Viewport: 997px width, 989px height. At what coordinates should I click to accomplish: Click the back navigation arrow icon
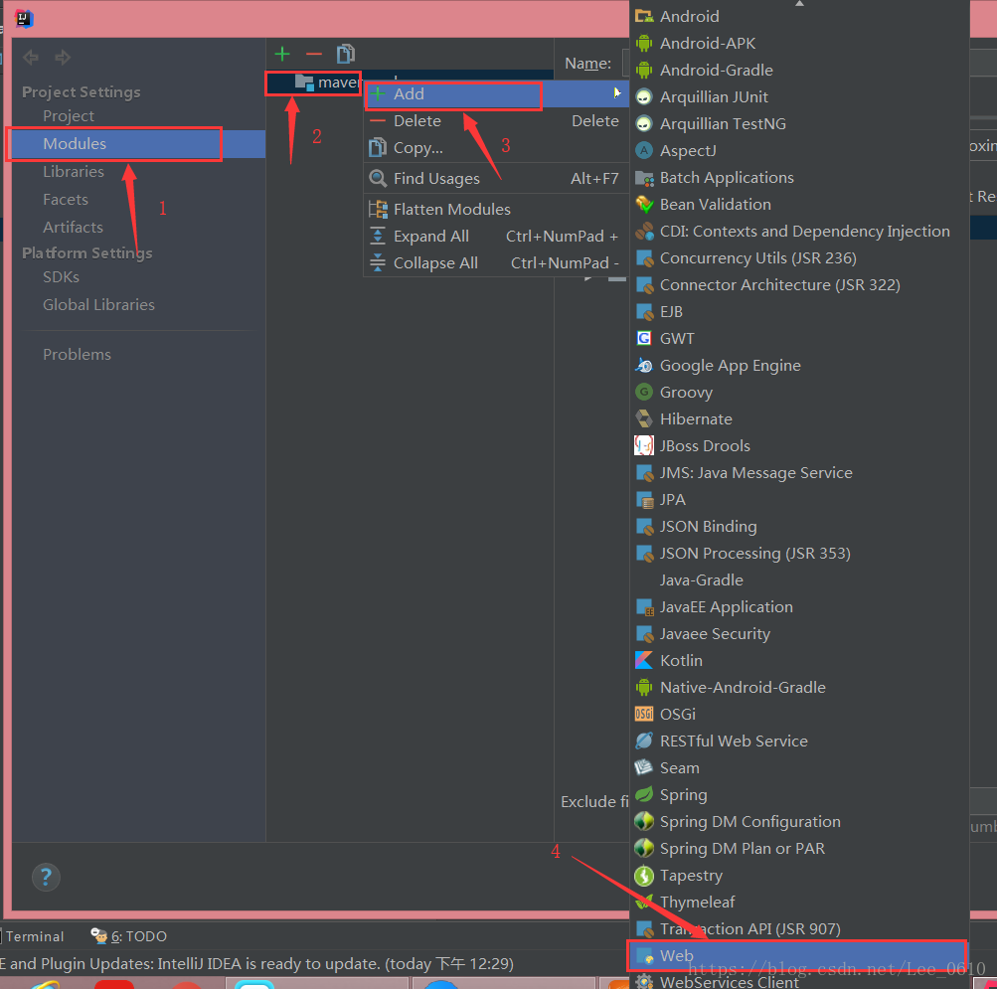coord(31,58)
